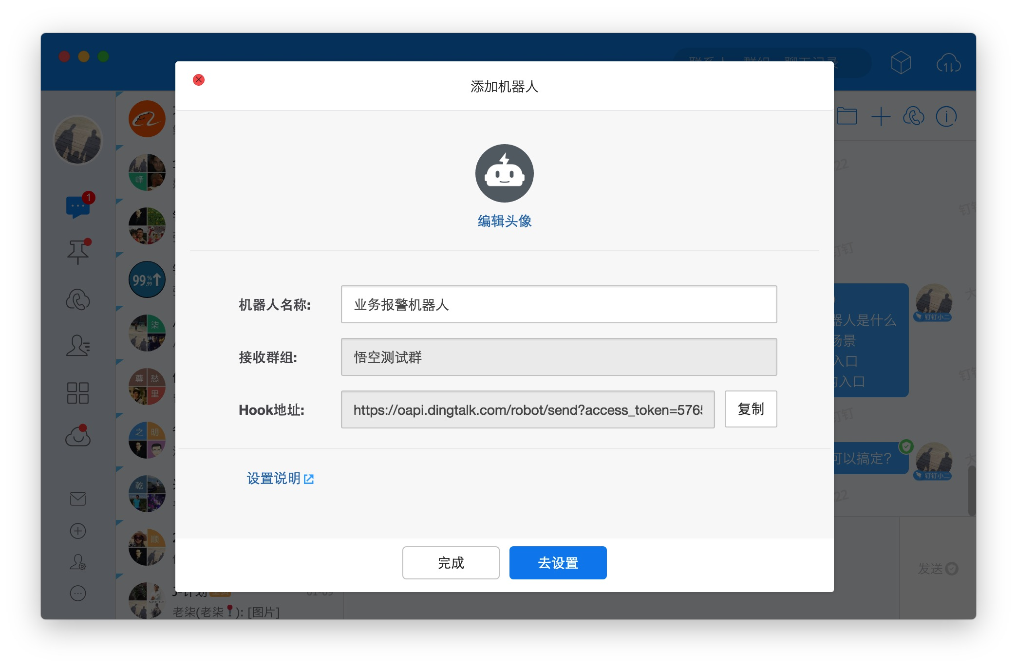This screenshot has width=1017, height=668.
Task: Open the more options ellipsis icon in sidebar
Action: [x=77, y=594]
